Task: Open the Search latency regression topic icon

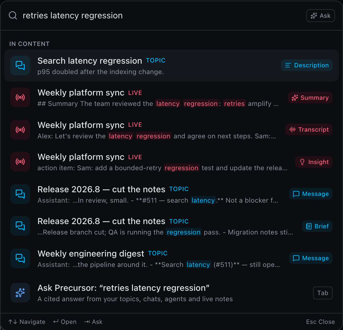Action: coord(20,66)
